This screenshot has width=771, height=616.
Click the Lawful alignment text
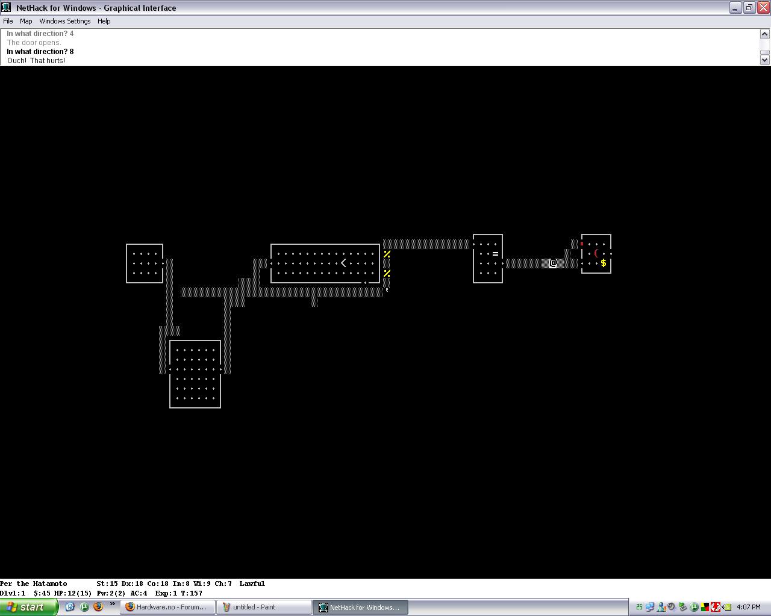pyautogui.click(x=252, y=584)
